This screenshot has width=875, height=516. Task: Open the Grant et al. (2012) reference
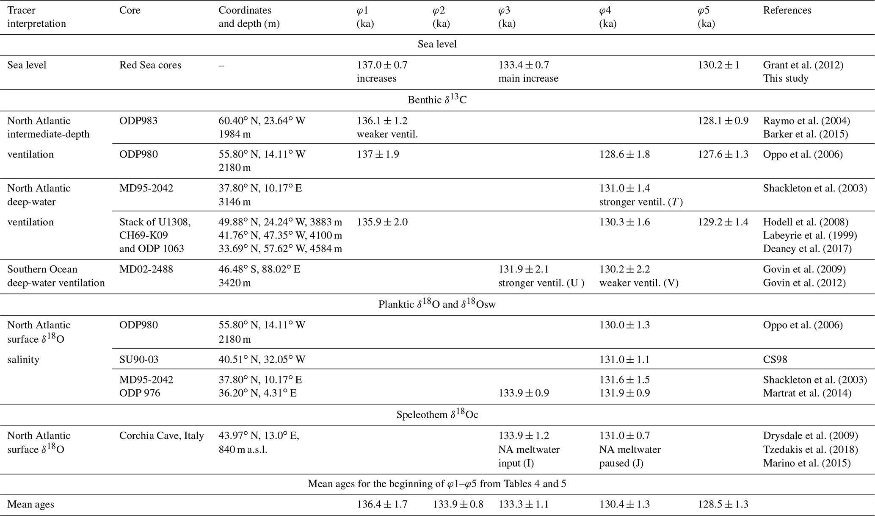point(803,65)
